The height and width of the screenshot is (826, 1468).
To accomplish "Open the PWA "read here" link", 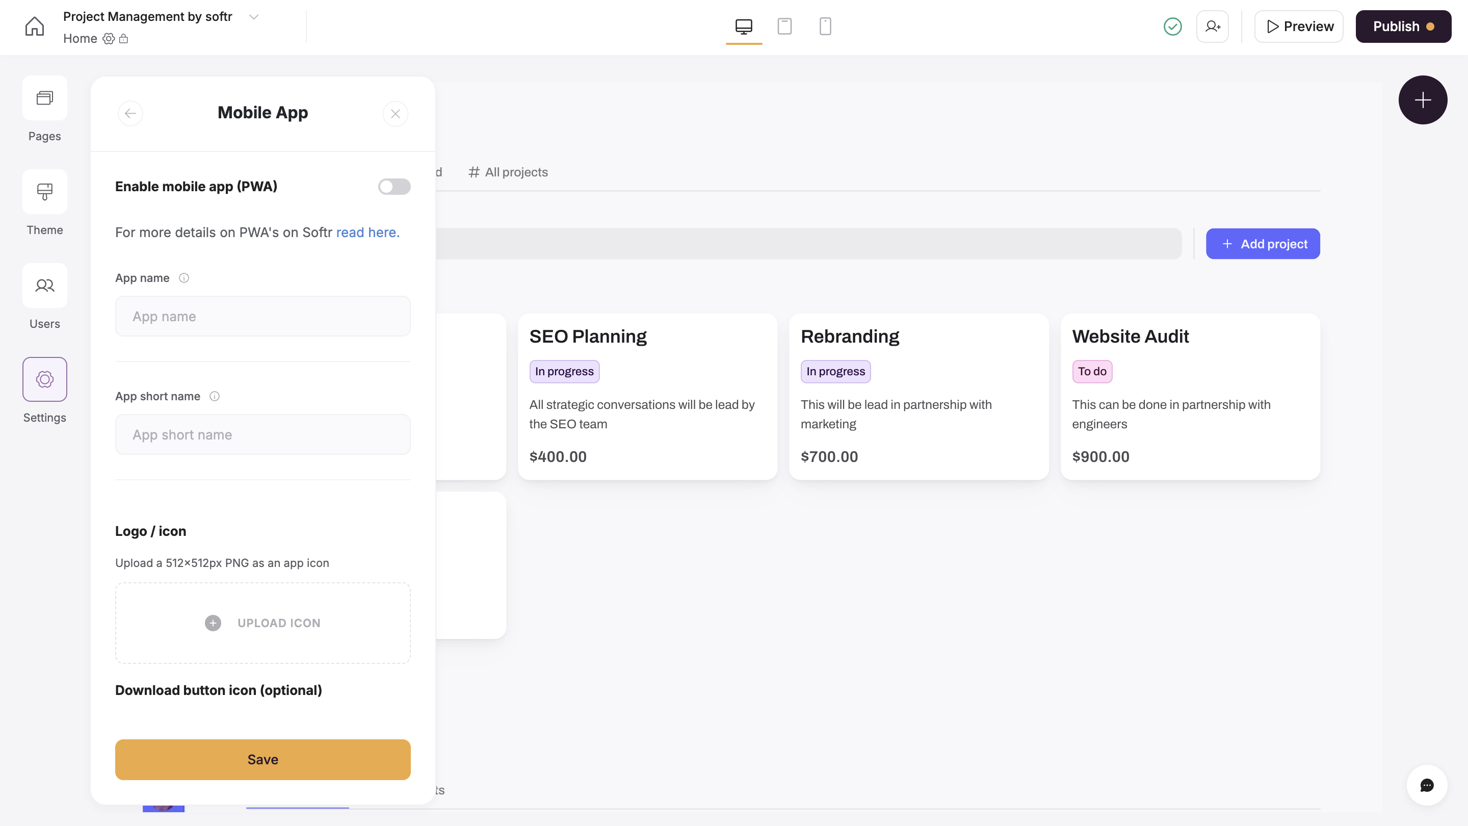I will [x=368, y=233].
